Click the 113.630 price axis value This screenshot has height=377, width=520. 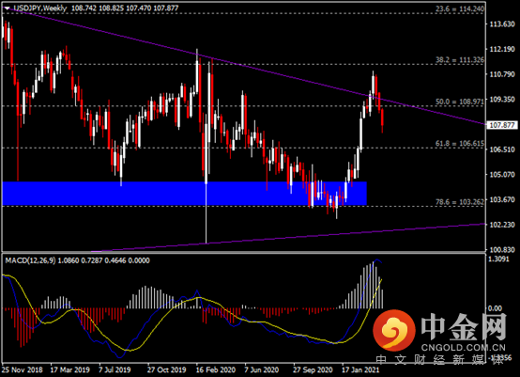pyautogui.click(x=502, y=24)
